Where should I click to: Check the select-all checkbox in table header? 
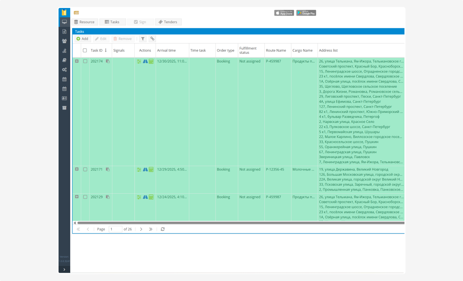[85, 50]
